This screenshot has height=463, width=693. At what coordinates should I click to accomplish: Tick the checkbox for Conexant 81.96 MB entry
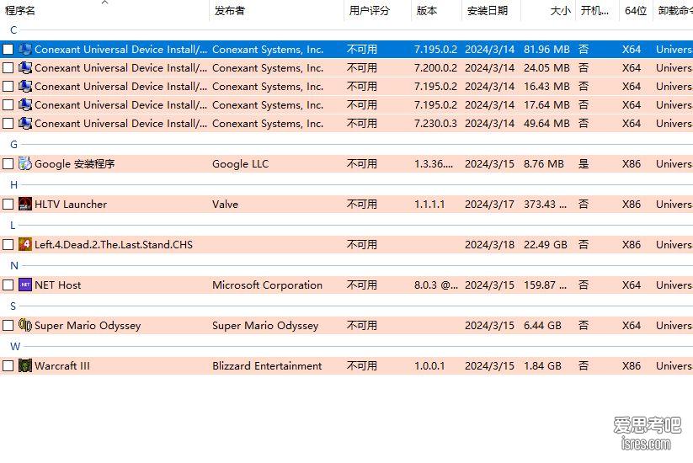[8, 50]
